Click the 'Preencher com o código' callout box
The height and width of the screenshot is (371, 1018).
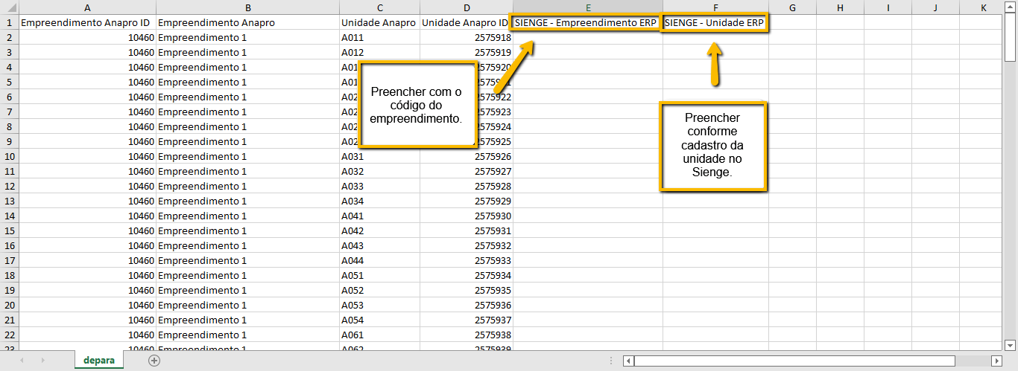tap(417, 105)
